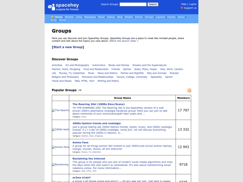Screen dimensions: 243x182
Task: Open the Friends category
Action: click(116, 69)
